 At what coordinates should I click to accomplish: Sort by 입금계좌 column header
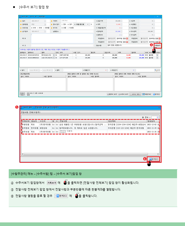pyautogui.click(x=127, y=121)
